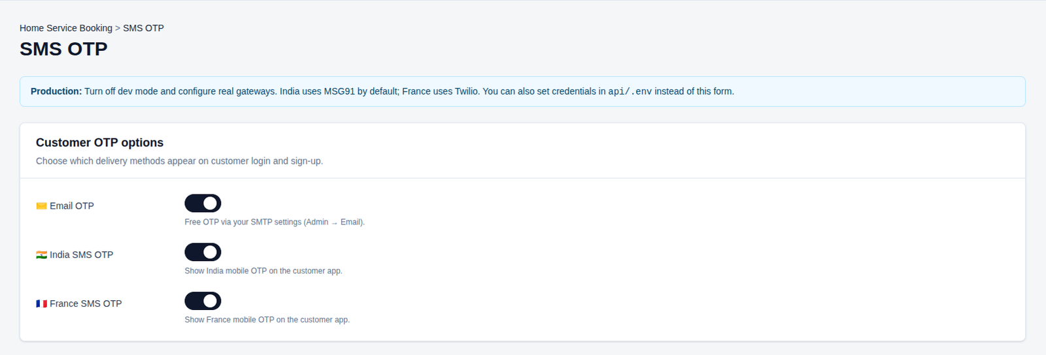1046x355 pixels.
Task: Open Home Service Booking breadcrumb link
Action: click(66, 28)
